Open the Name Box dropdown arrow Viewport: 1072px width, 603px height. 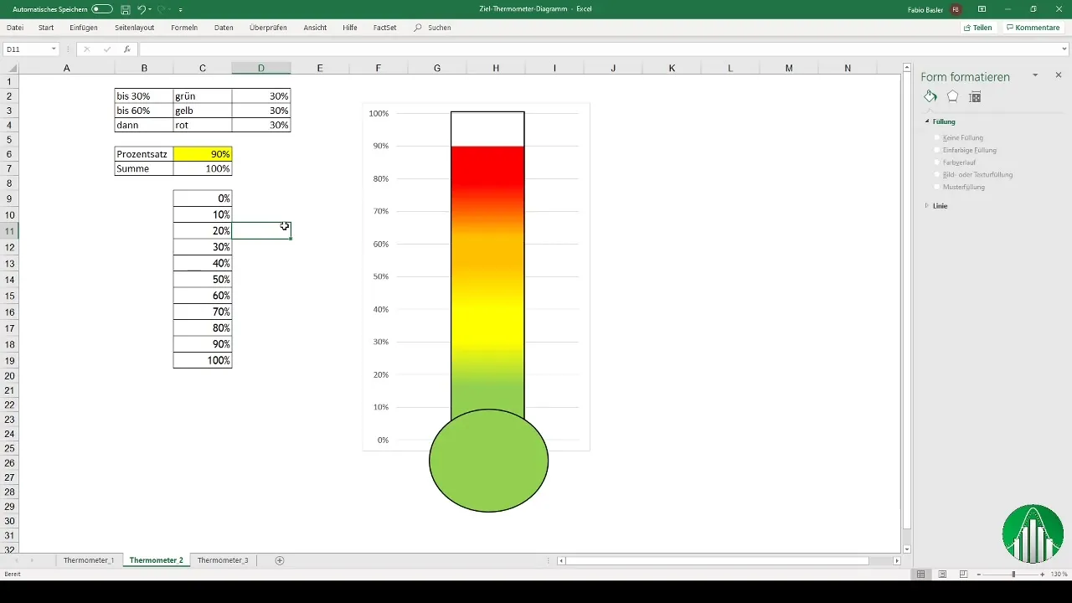point(54,49)
